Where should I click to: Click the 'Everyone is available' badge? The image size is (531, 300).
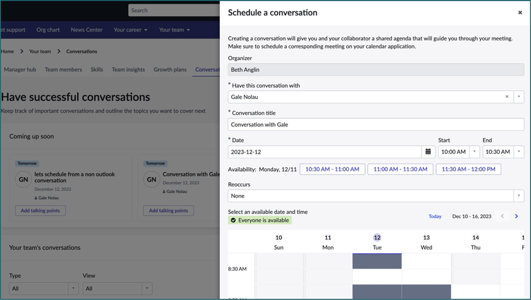tap(260, 221)
